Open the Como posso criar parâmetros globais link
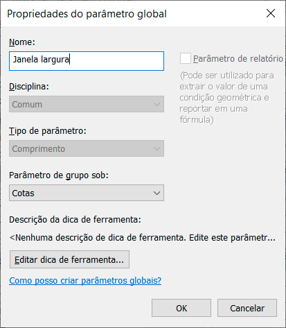This screenshot has height=328, width=286. click(x=85, y=281)
